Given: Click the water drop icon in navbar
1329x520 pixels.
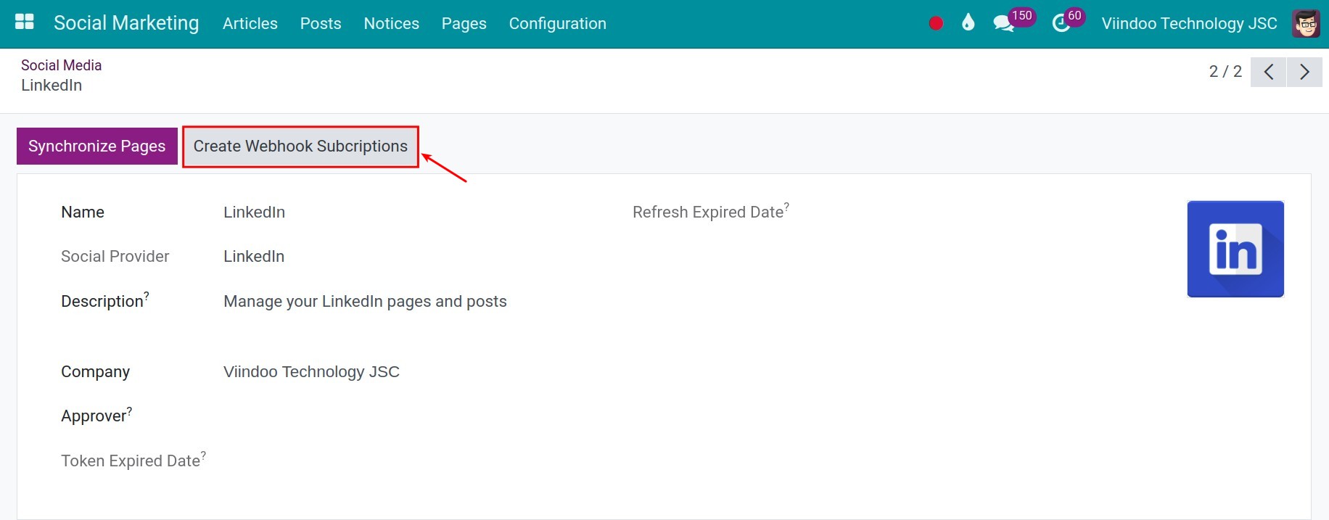Looking at the screenshot, I should [968, 23].
